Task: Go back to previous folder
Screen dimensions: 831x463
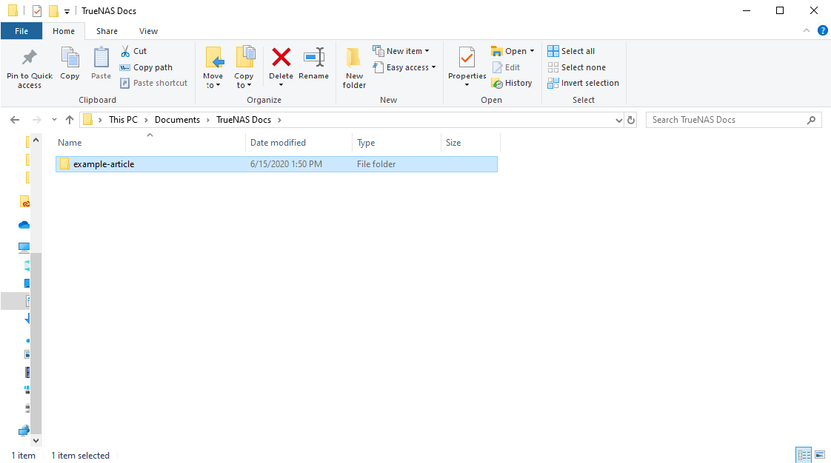Action: point(15,120)
